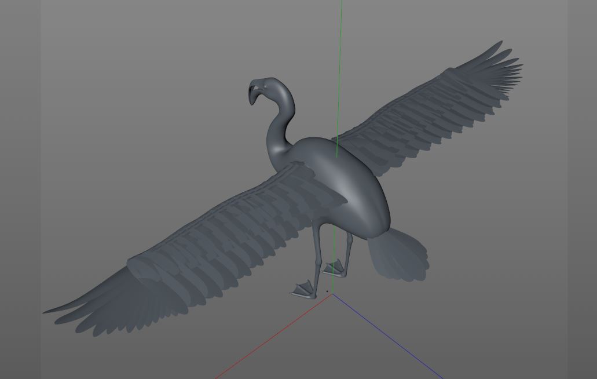Select the world origin where axes meet
The height and width of the screenshot is (379, 597).
333,294
